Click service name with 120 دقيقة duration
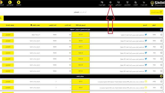165x93 pixels. point(132,71)
